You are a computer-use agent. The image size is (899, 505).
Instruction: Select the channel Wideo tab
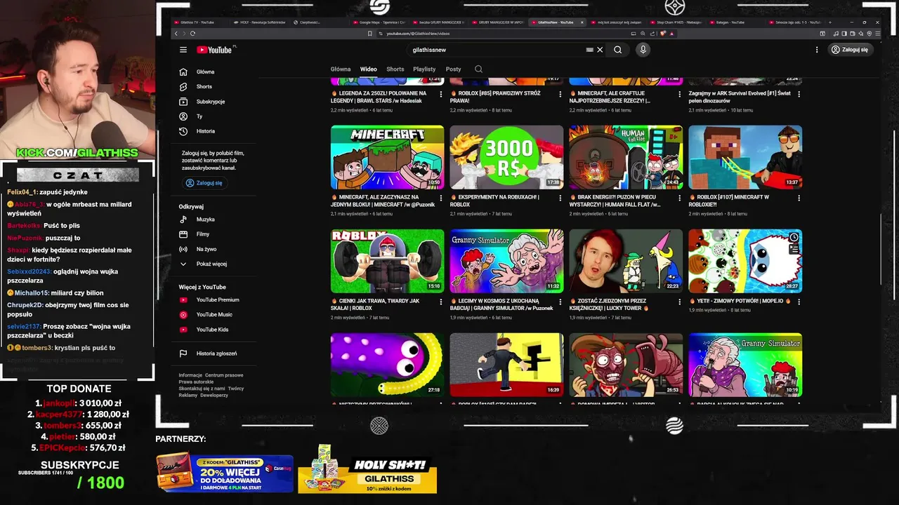369,69
